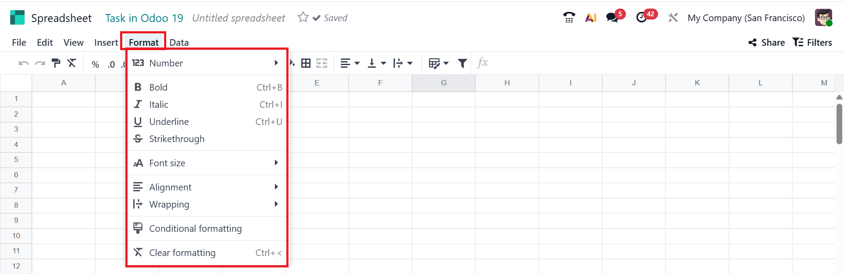Toggle Strikethrough in the Format menu
The height and width of the screenshot is (274, 844).
coord(207,139)
